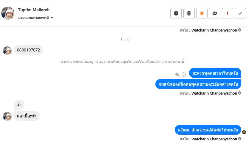Click reply arrow beside the message
Image resolution: width=249 pixels, height=149 pixels.
(177, 74)
